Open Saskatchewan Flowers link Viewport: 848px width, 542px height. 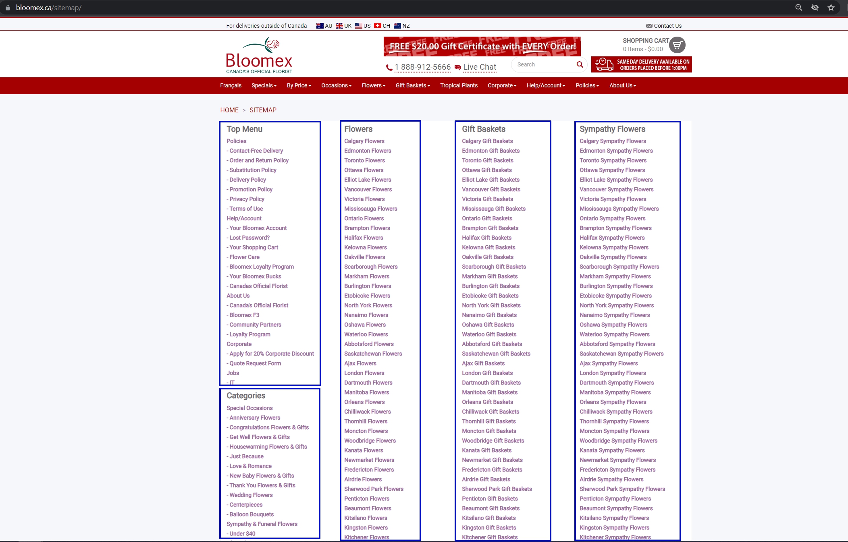pyautogui.click(x=373, y=354)
